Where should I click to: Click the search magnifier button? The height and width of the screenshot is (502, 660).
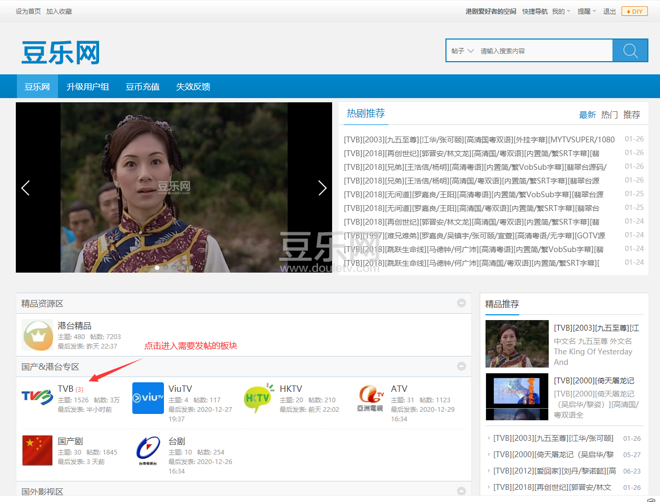click(630, 51)
